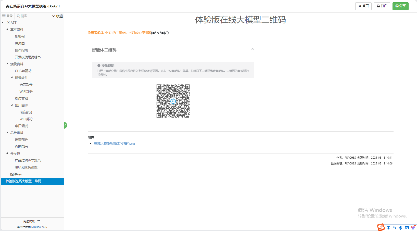Click the search magnifier icon
This screenshot has height=231, width=417.
pos(18,16)
